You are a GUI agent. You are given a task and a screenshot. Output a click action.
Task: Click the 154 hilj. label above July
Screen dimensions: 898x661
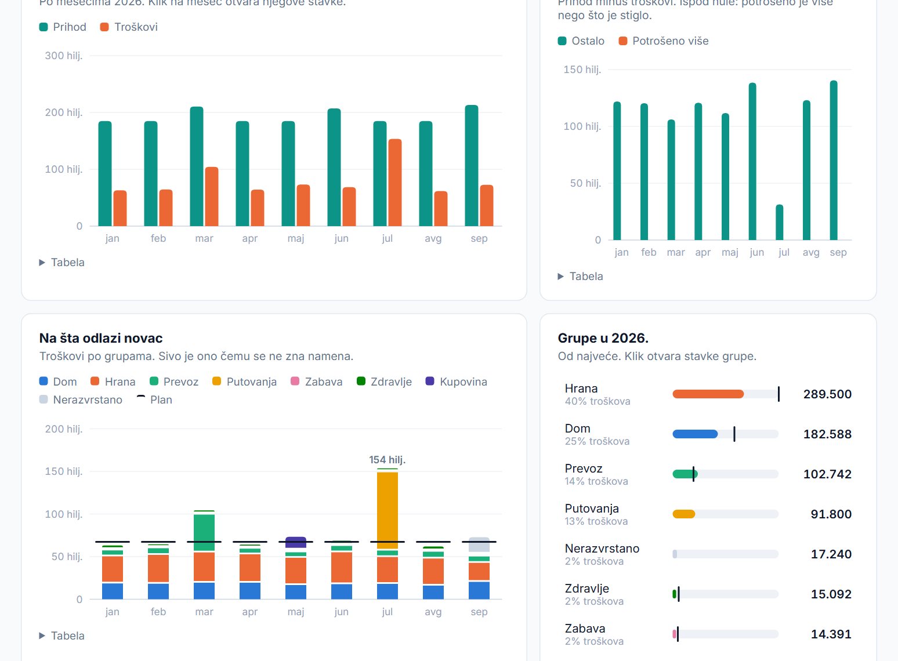(388, 460)
